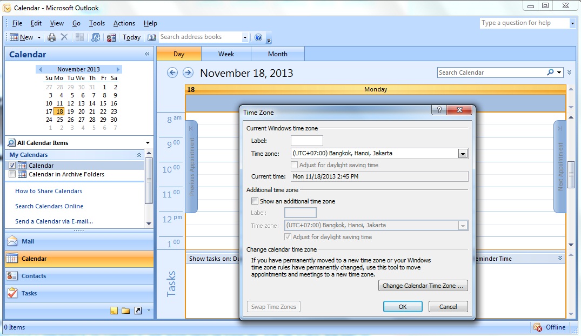Switch to the Week view tab
581x336 pixels.
click(226, 54)
